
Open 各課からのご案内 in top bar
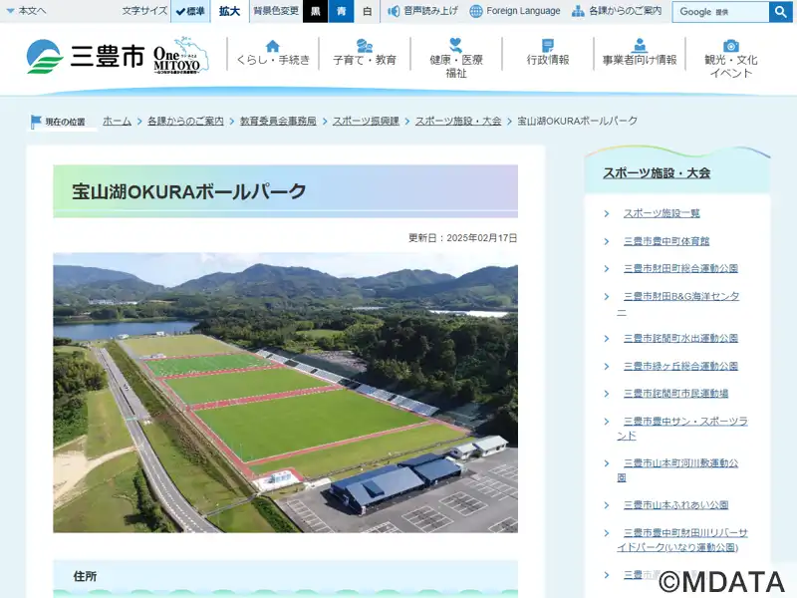(x=626, y=11)
